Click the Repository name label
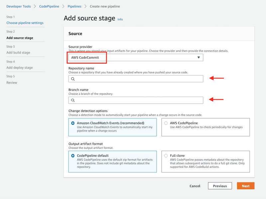This screenshot has height=199, width=266. pyautogui.click(x=81, y=68)
